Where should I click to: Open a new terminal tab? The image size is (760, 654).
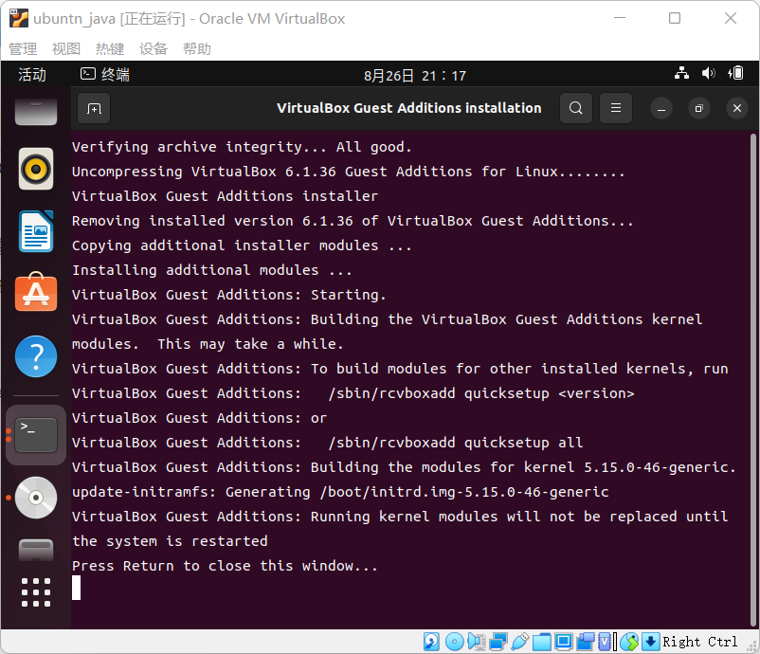pyautogui.click(x=94, y=108)
